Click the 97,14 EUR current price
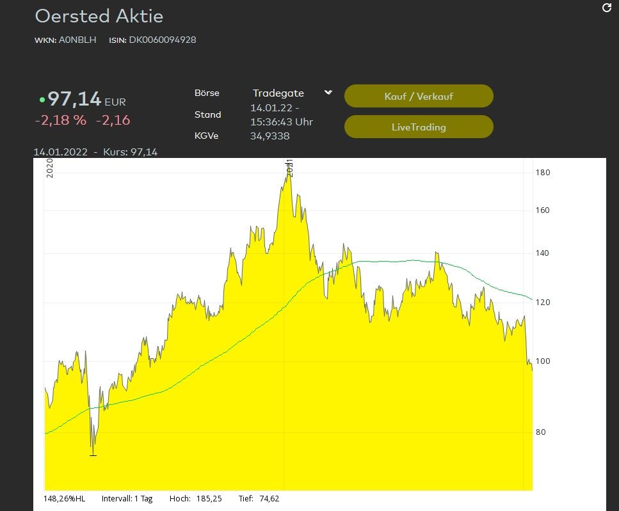Image resolution: width=619 pixels, height=511 pixels. pyautogui.click(x=74, y=100)
